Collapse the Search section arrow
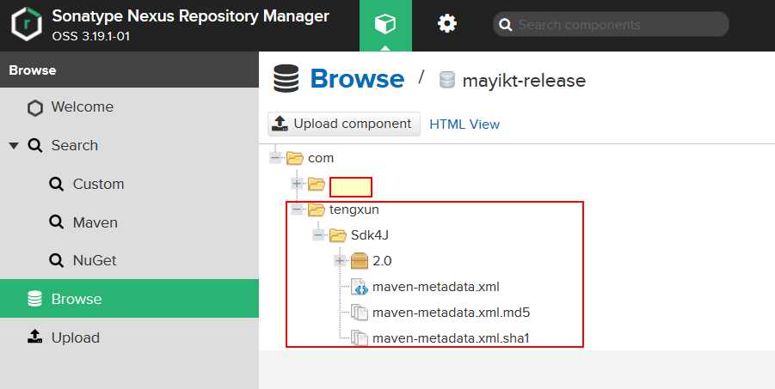 point(14,146)
